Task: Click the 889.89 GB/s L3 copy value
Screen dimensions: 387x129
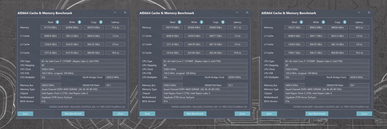Action: click(94, 53)
